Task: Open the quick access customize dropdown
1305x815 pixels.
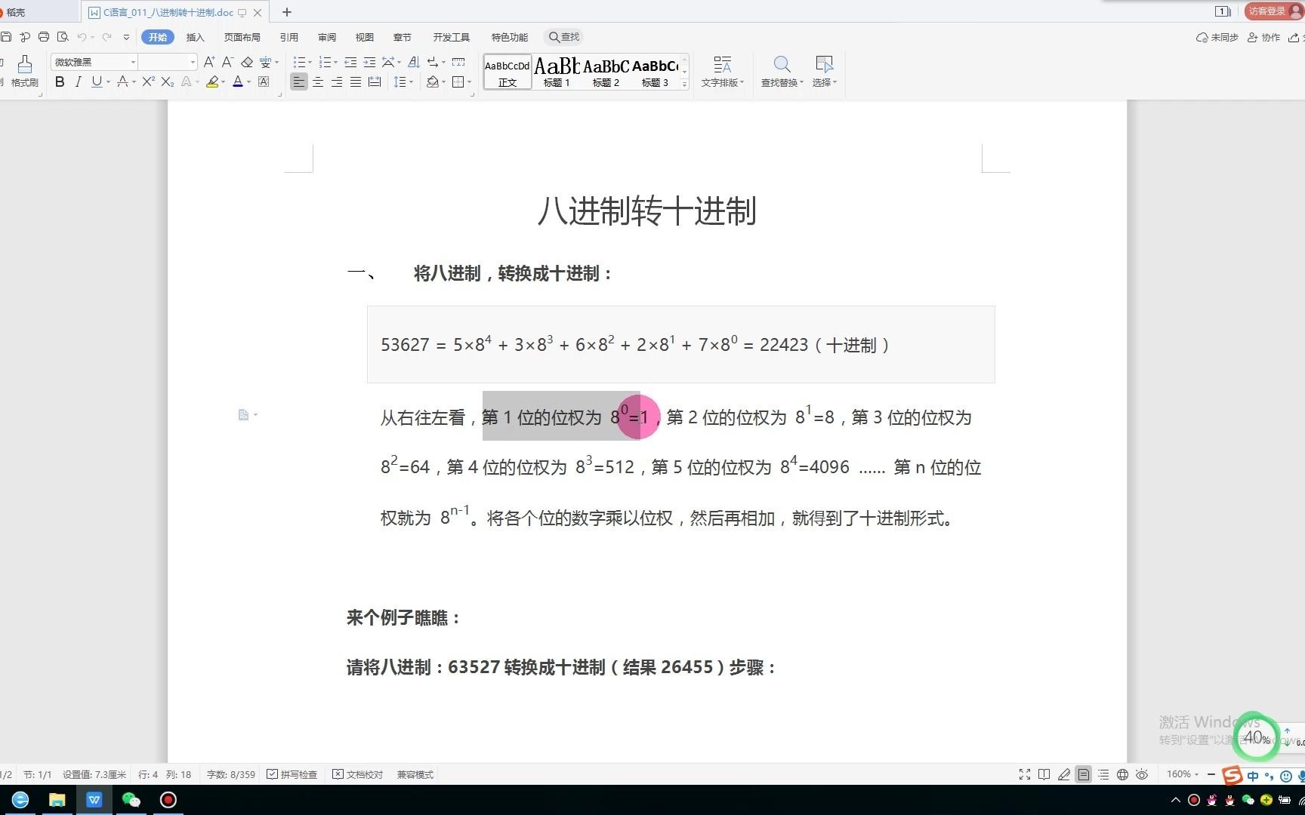Action: click(x=126, y=37)
